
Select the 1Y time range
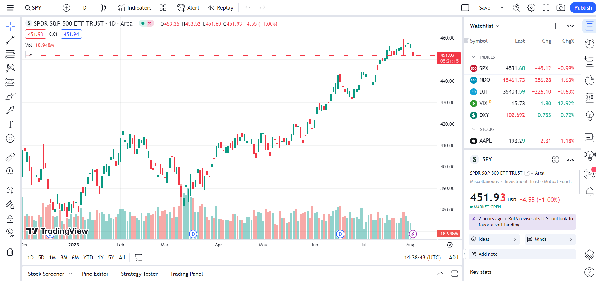pos(101,258)
